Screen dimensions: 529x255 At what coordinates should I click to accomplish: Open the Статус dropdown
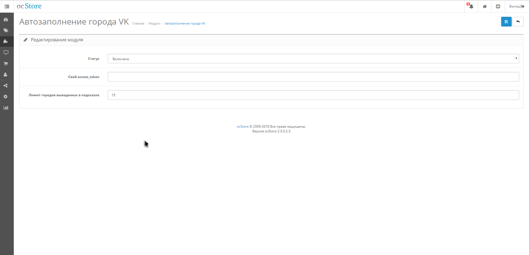[313, 59]
